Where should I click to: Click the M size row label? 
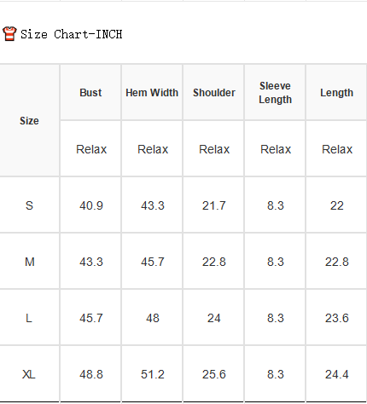(30, 262)
